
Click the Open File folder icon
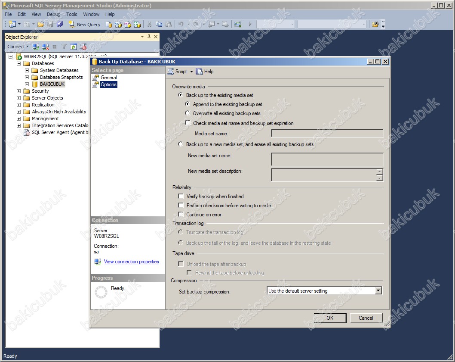click(x=40, y=25)
